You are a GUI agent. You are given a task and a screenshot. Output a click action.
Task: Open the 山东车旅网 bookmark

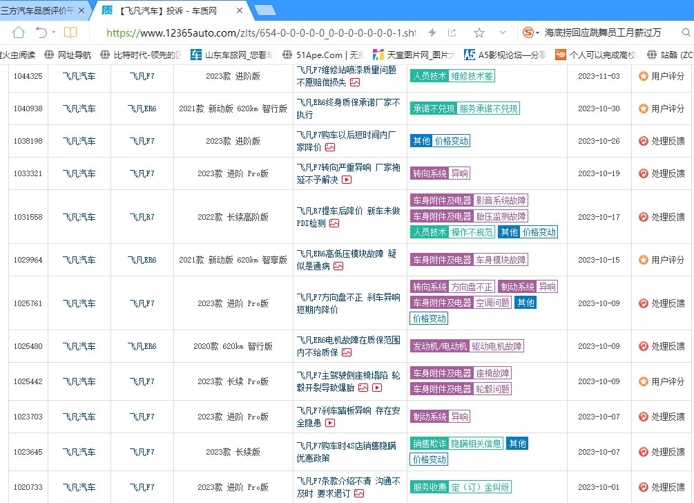(232, 55)
